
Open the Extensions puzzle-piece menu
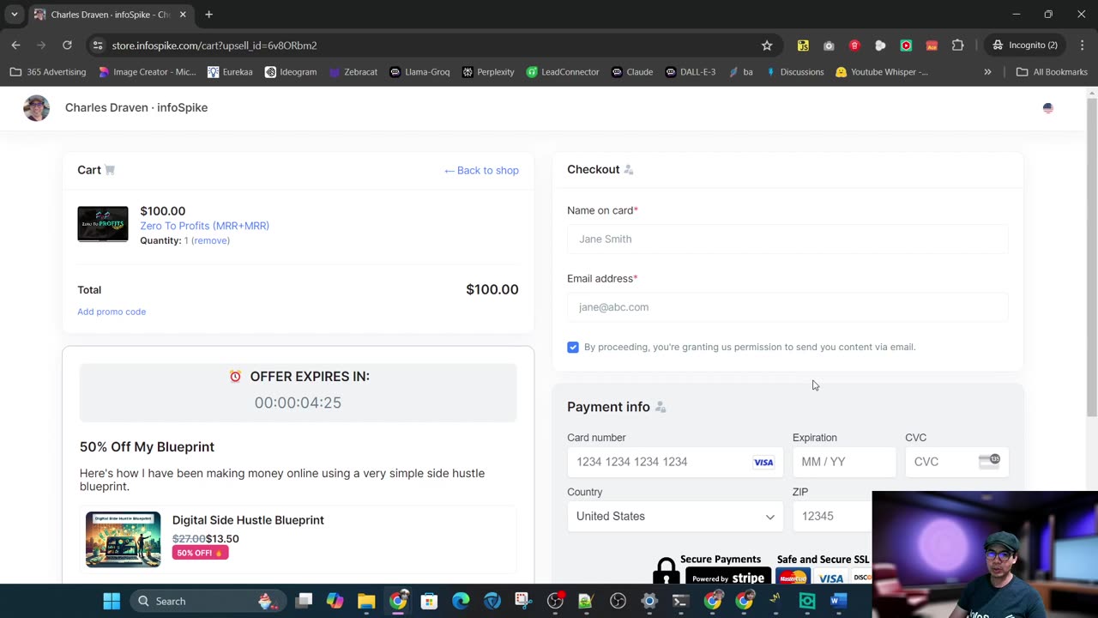[x=958, y=45]
